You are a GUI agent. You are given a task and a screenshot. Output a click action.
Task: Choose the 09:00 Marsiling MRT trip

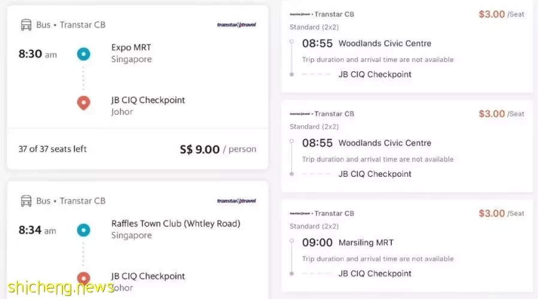407,246
